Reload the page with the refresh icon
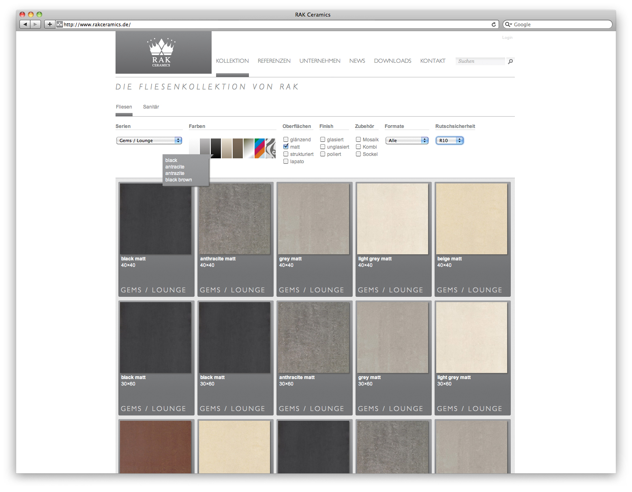The image size is (632, 492). [494, 24]
